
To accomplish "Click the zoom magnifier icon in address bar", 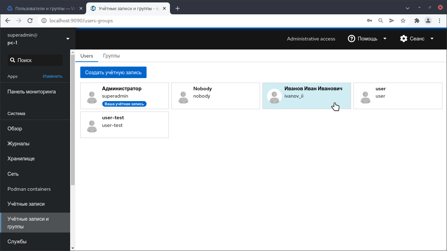I will (381, 21).
